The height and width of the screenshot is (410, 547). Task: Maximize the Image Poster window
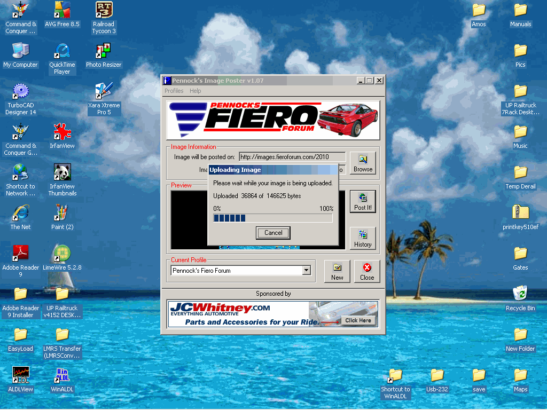[370, 81]
